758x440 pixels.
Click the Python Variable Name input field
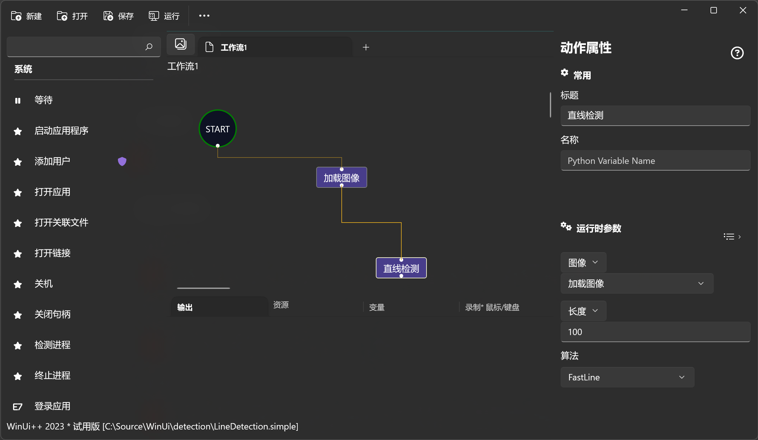655,161
